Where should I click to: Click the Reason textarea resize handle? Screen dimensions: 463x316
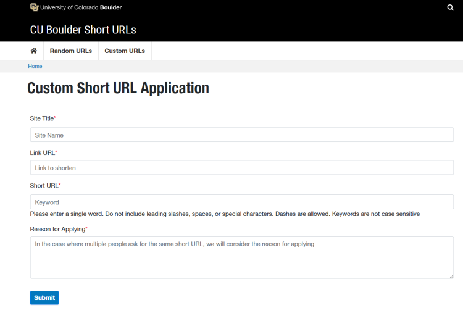[451, 276]
